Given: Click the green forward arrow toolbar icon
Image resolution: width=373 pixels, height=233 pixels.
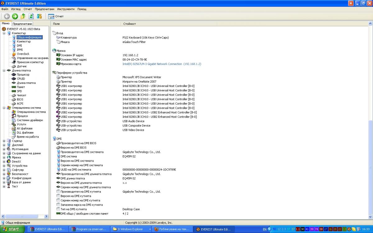Looking at the screenshot, I should (x=15, y=16).
